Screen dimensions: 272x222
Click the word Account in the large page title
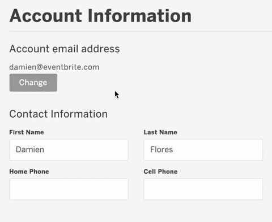tap(46, 16)
